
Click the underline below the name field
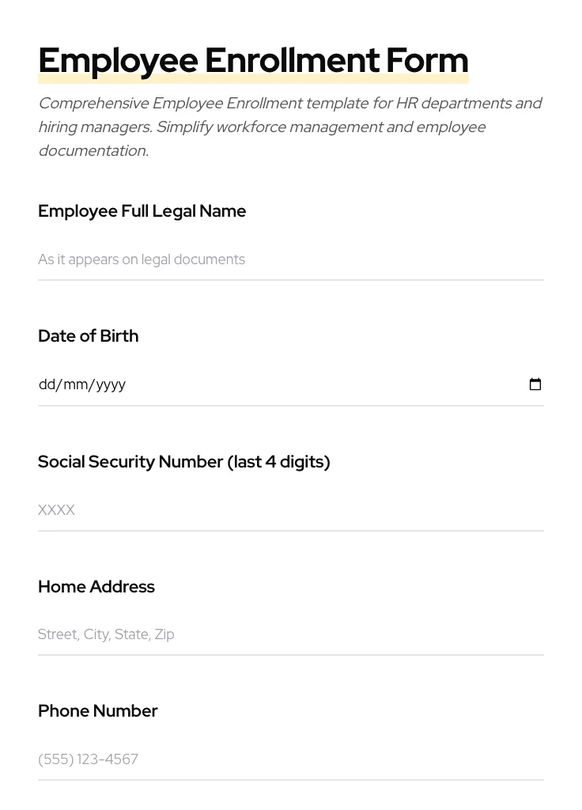(291, 281)
